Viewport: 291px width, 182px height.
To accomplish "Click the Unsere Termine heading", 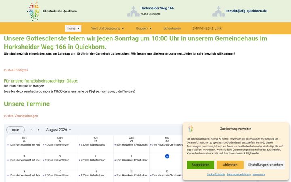I will 27,104.
